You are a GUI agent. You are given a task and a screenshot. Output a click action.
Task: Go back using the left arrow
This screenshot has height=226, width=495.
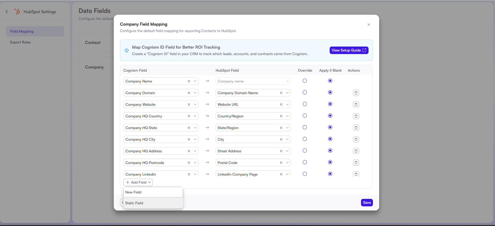(x=7, y=12)
